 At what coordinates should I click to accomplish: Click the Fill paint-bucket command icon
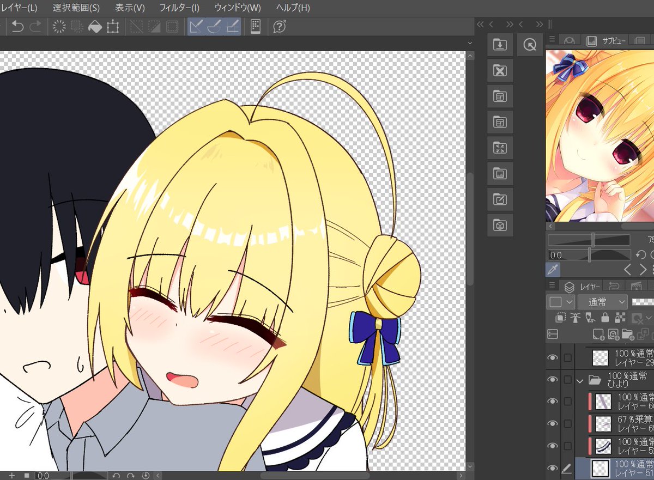pyautogui.click(x=95, y=26)
